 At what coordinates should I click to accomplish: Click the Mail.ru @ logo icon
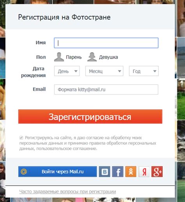[24, 172]
